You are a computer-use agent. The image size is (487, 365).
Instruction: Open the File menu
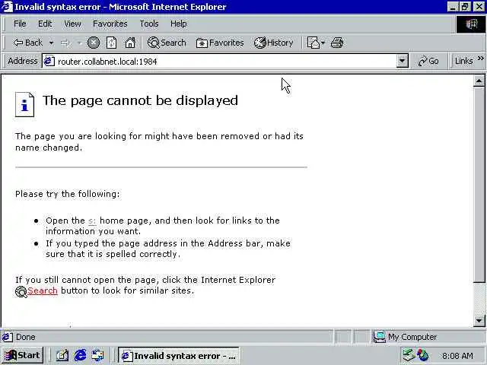click(x=20, y=24)
